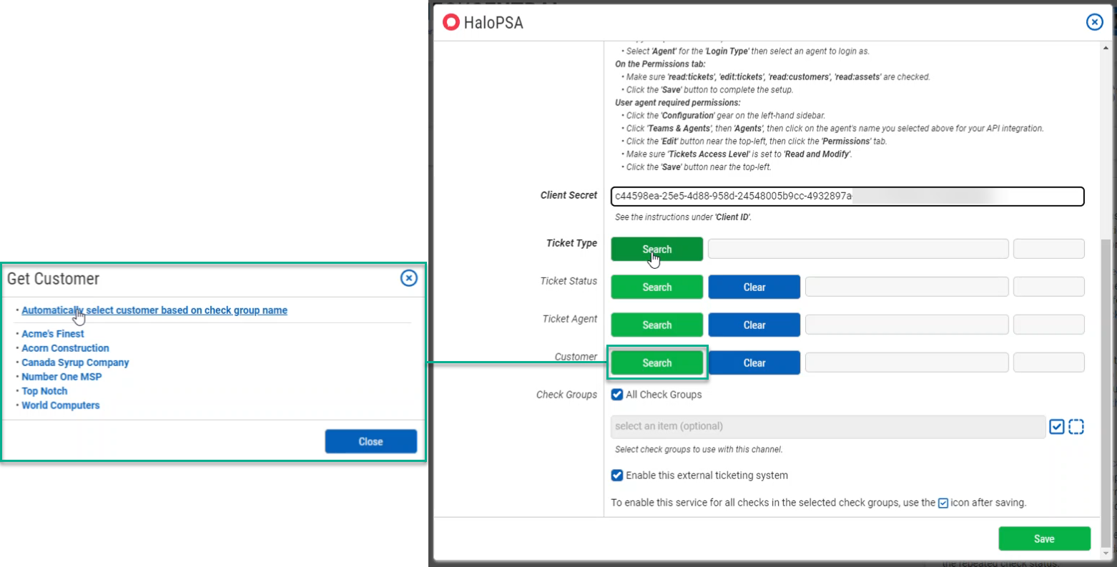Select Acorn Construction customer
This screenshot has height=567, width=1117.
pos(65,348)
